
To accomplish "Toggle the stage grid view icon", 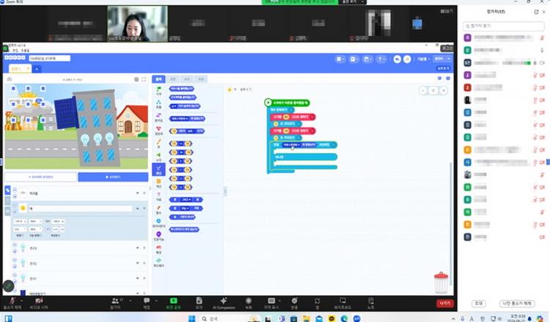I will [x=136, y=79].
